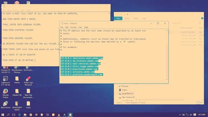The width and height of the screenshot is (208, 117).
Task: Launch Microsoft Edge from the taskbar
Action: pos(19,115)
